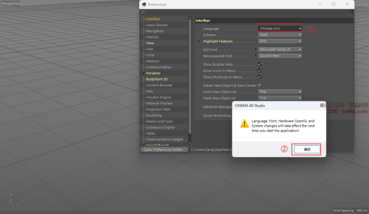Viewport: 369px width, 214px height.
Task: Expand the Highlight Features disclosure triangle
Action: click(x=199, y=41)
